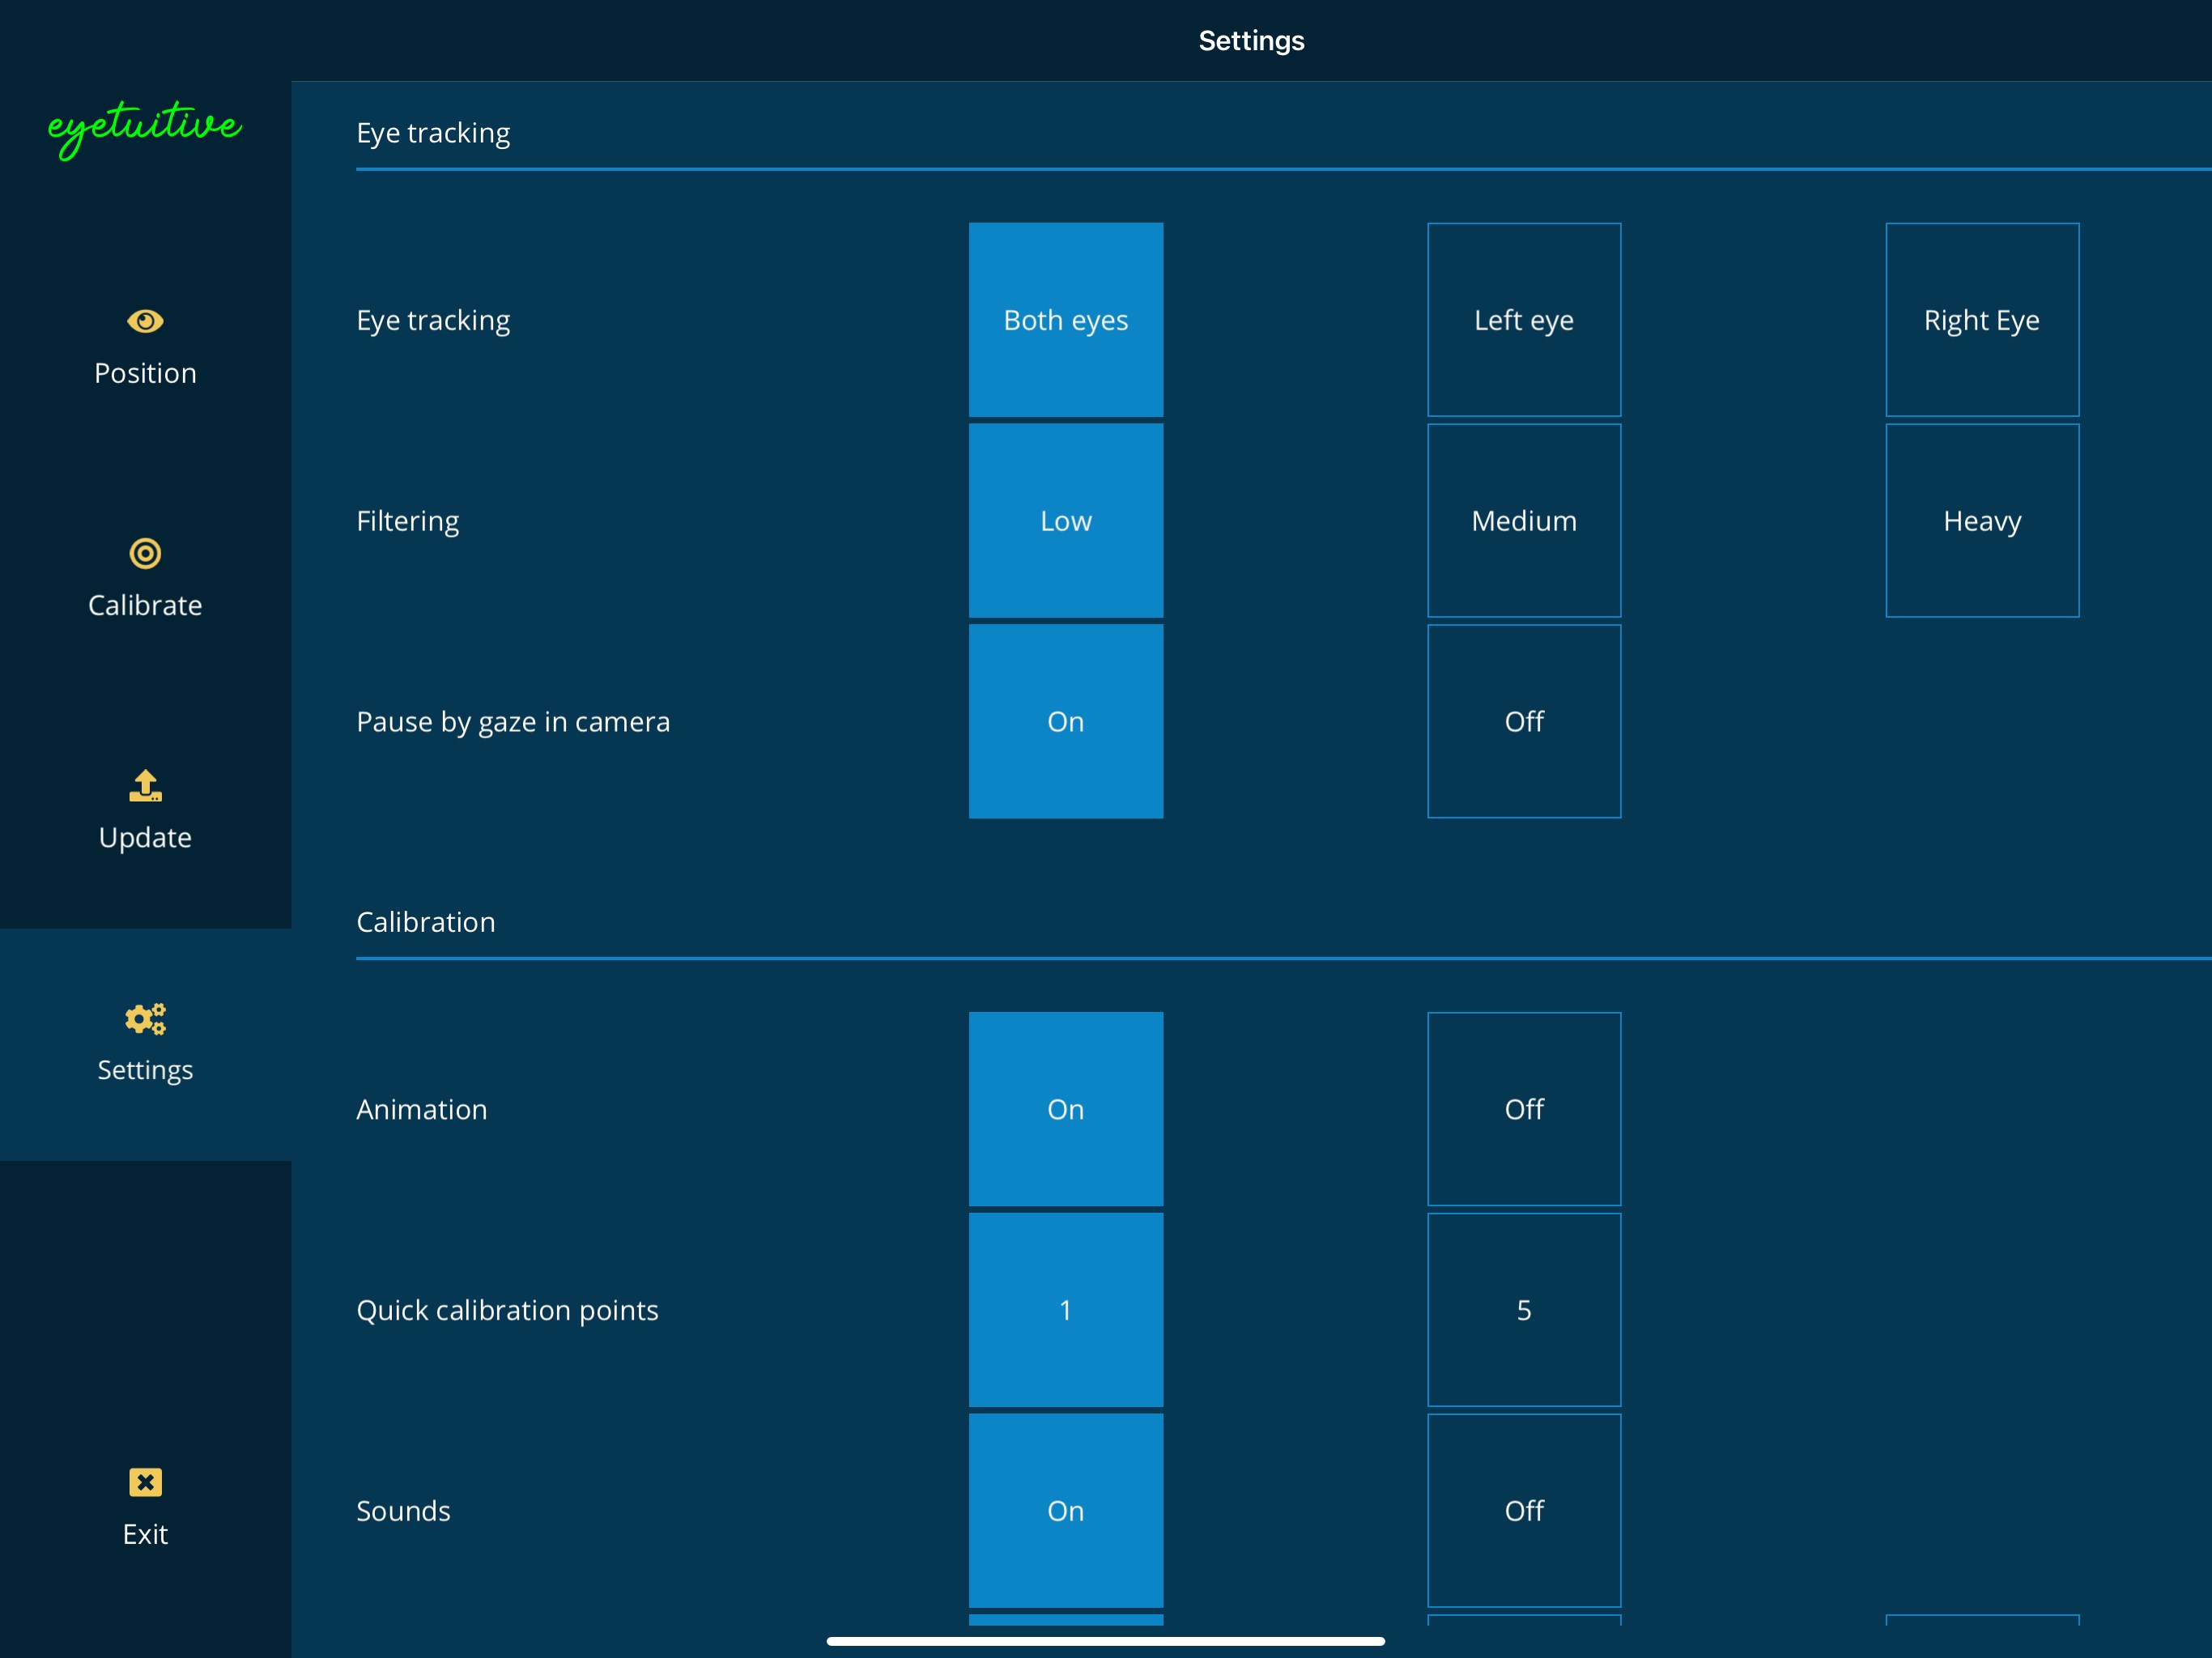
Task: Click the Exit X icon
Action: [145, 1482]
